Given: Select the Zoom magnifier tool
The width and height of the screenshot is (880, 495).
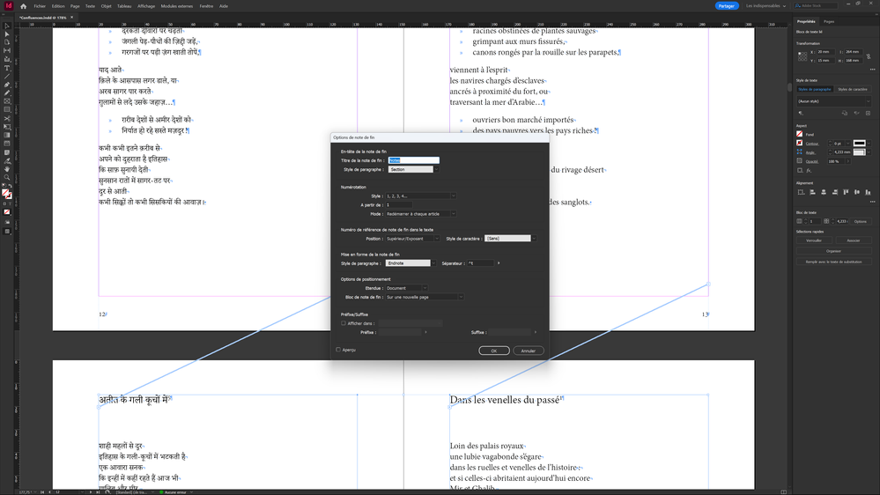Looking at the screenshot, I should point(7,177).
